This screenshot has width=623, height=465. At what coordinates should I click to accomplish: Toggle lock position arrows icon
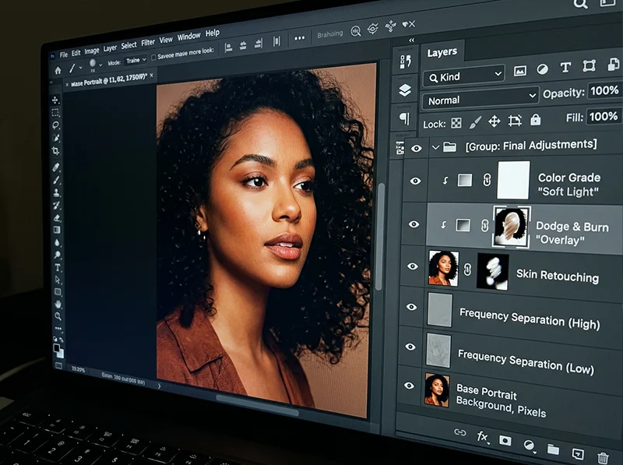495,122
